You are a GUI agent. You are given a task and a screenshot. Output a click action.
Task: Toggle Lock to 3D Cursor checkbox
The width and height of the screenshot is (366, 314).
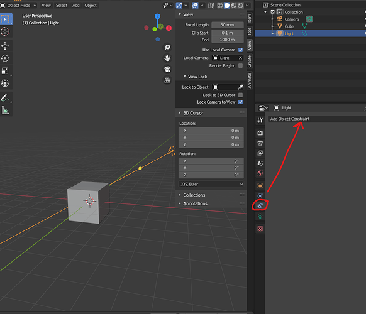pyautogui.click(x=240, y=95)
